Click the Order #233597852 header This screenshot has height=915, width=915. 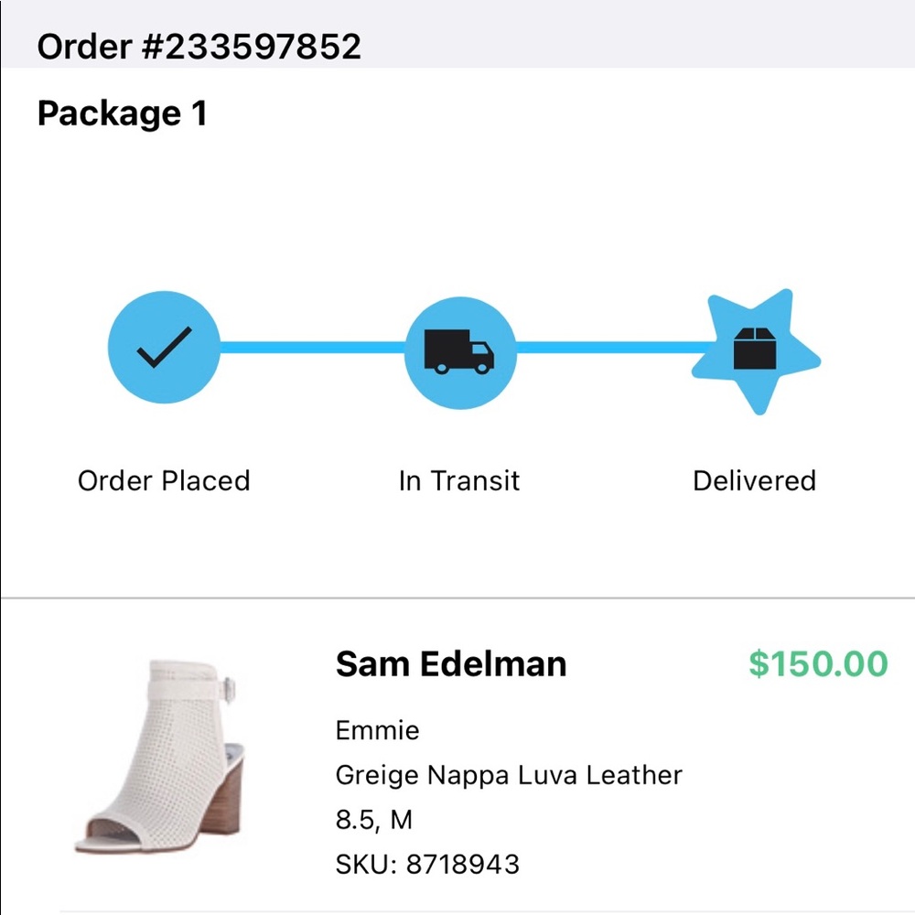[x=199, y=46]
